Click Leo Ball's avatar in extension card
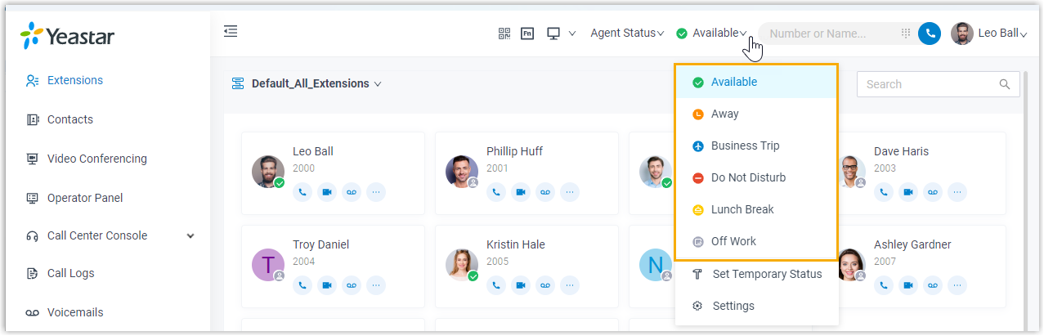Viewport: 1044px width, 336px height. coord(268,172)
